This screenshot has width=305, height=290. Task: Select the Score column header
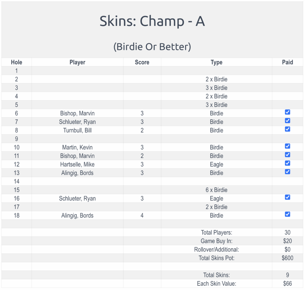[142, 62]
